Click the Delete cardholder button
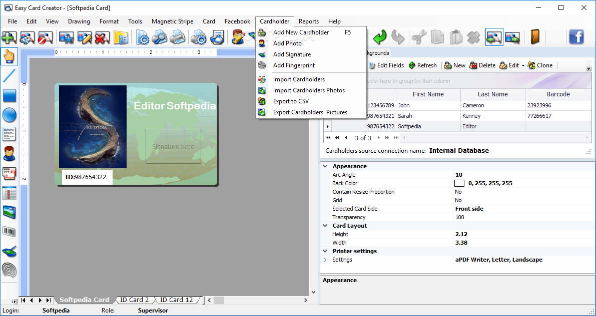Viewport: 596px width, 316px height. point(482,65)
